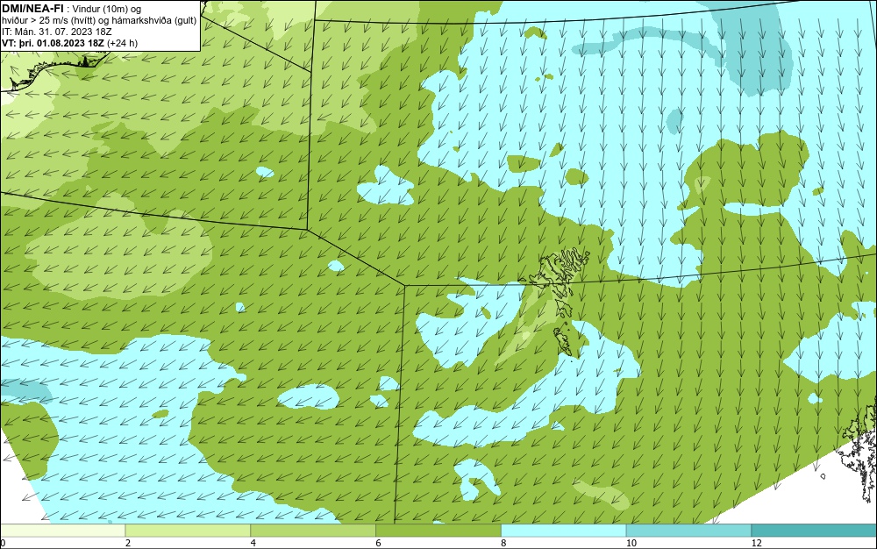
Task: Click the 10–12 m/s turquoise swatch
Action: point(689,531)
